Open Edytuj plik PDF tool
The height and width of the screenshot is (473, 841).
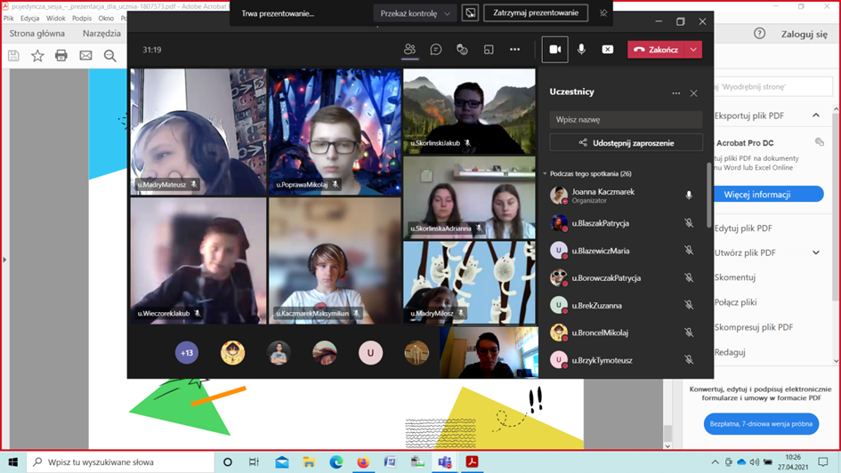tap(743, 228)
